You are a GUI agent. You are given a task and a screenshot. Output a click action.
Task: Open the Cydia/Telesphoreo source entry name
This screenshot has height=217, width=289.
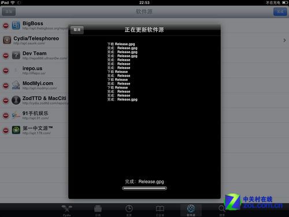(x=36, y=39)
